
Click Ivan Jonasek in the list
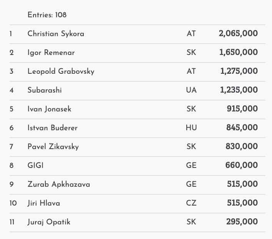[49, 109]
